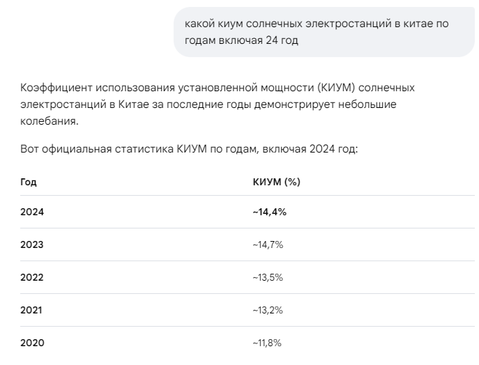479x365 pixels.
Task: Click the "Год" column header
Action: [29, 182]
